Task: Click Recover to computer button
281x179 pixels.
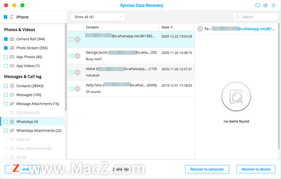Action: (x=207, y=169)
